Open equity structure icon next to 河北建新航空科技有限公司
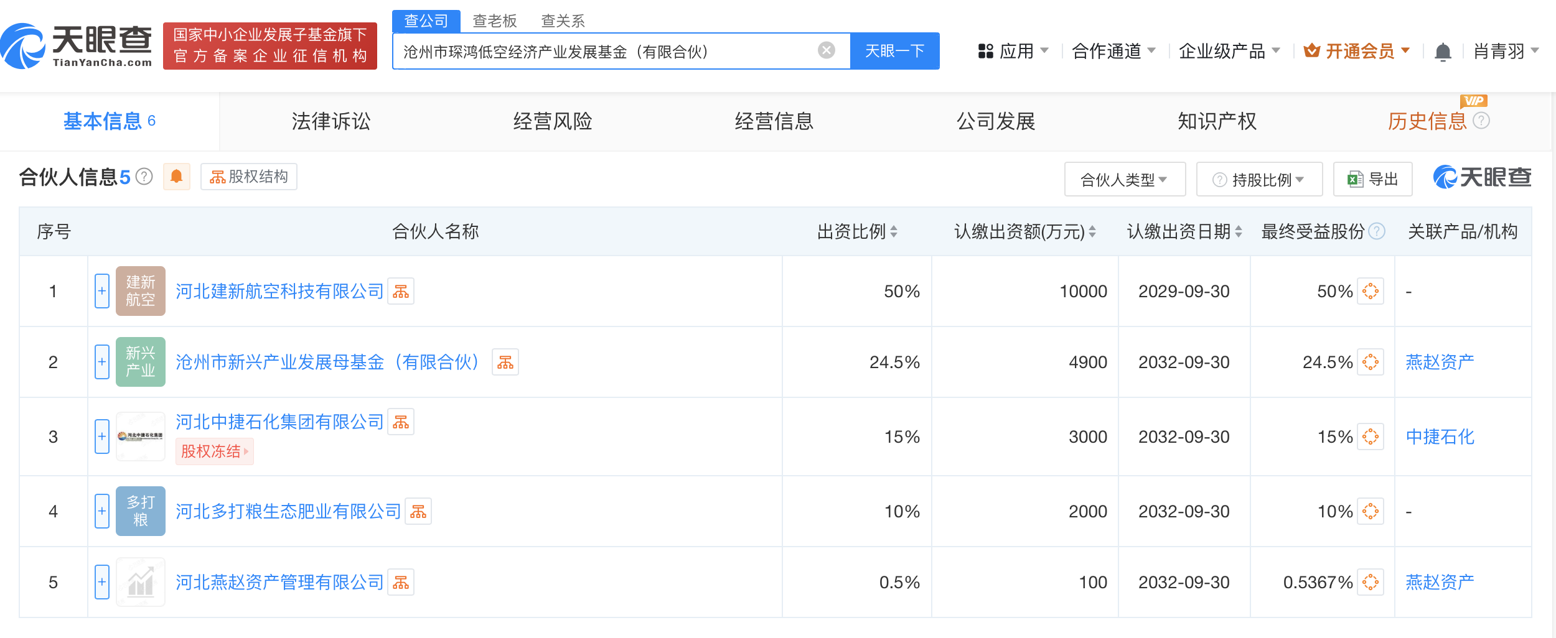Image resolution: width=1556 pixels, height=638 pixels. coord(401,291)
